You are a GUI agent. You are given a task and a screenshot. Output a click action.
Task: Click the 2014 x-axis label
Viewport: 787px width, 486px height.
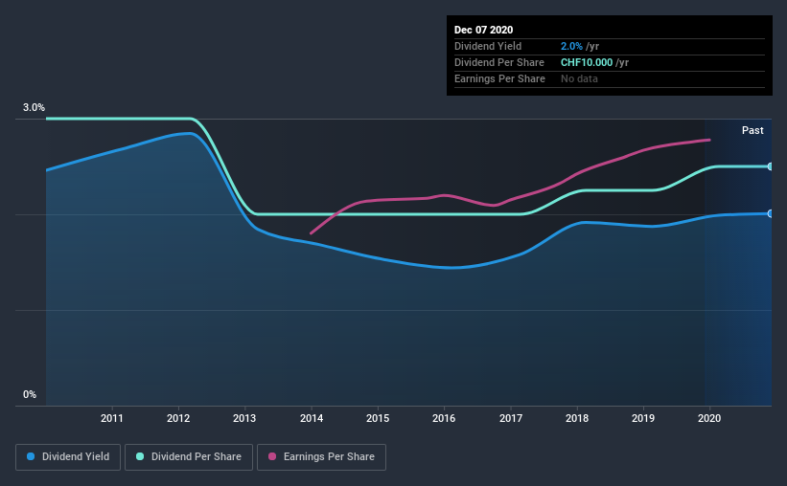(x=312, y=418)
